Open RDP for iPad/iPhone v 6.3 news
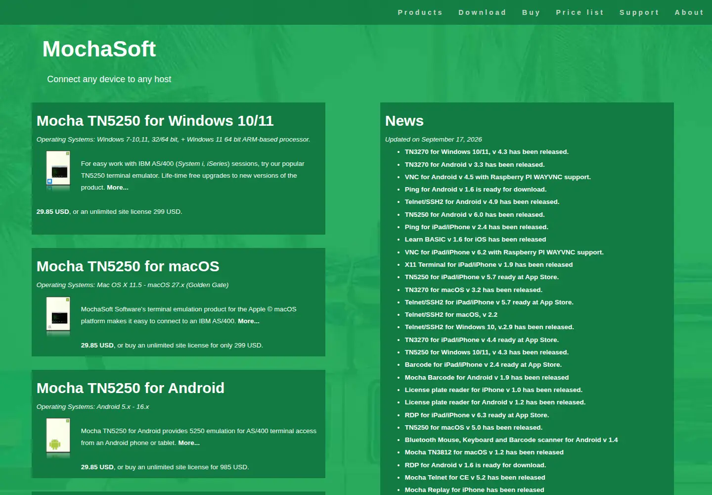This screenshot has width=712, height=495. click(x=477, y=415)
